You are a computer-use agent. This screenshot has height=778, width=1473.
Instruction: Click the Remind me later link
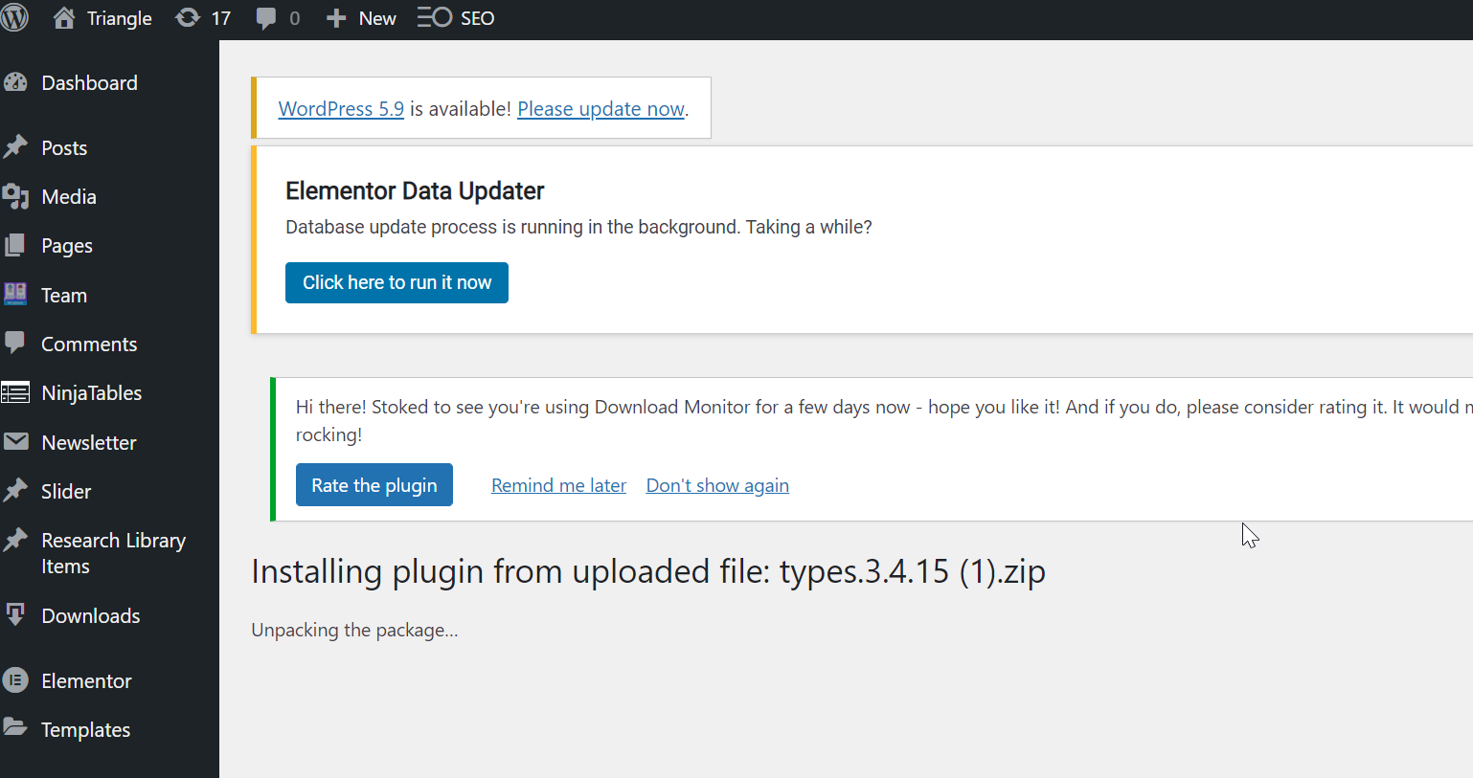pyautogui.click(x=558, y=485)
